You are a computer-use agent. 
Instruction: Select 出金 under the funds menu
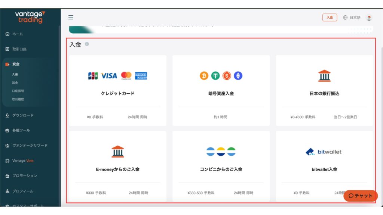click(15, 82)
